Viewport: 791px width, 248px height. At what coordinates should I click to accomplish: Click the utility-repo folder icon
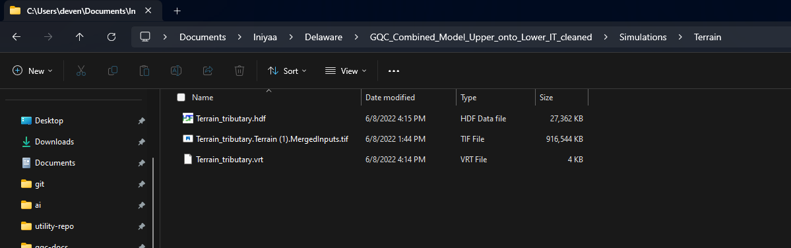(x=26, y=226)
